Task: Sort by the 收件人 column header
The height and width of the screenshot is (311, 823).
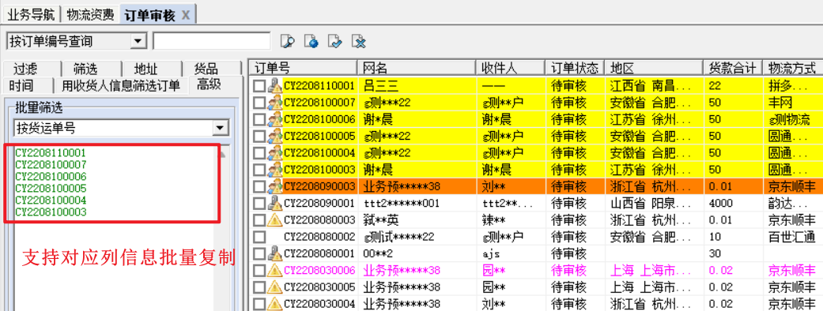Action: pyautogui.click(x=512, y=68)
